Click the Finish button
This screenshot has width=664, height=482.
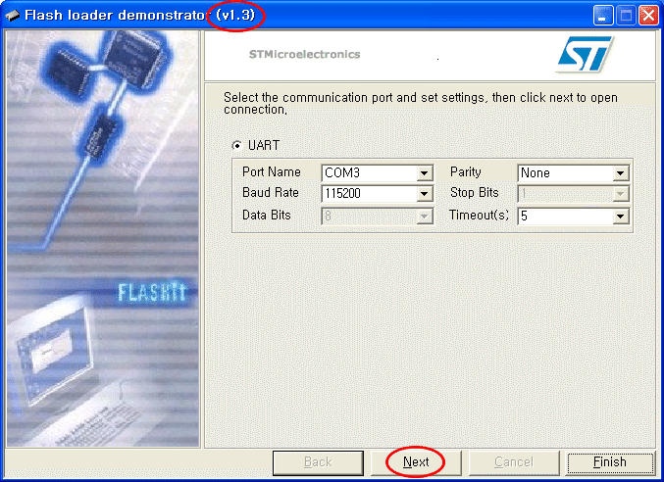610,462
